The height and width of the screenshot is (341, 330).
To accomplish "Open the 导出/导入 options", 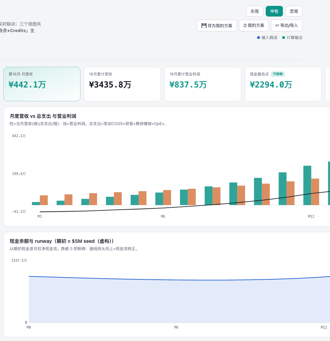I will coord(287,25).
